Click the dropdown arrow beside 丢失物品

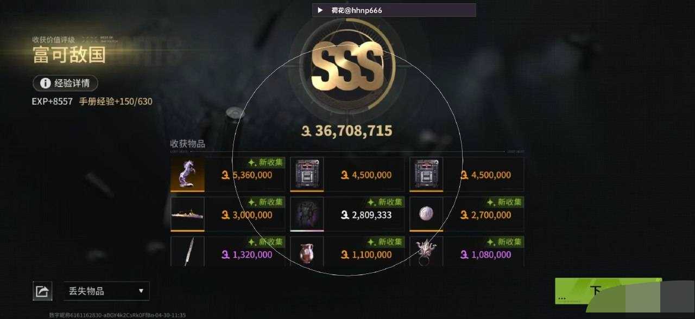click(x=141, y=291)
